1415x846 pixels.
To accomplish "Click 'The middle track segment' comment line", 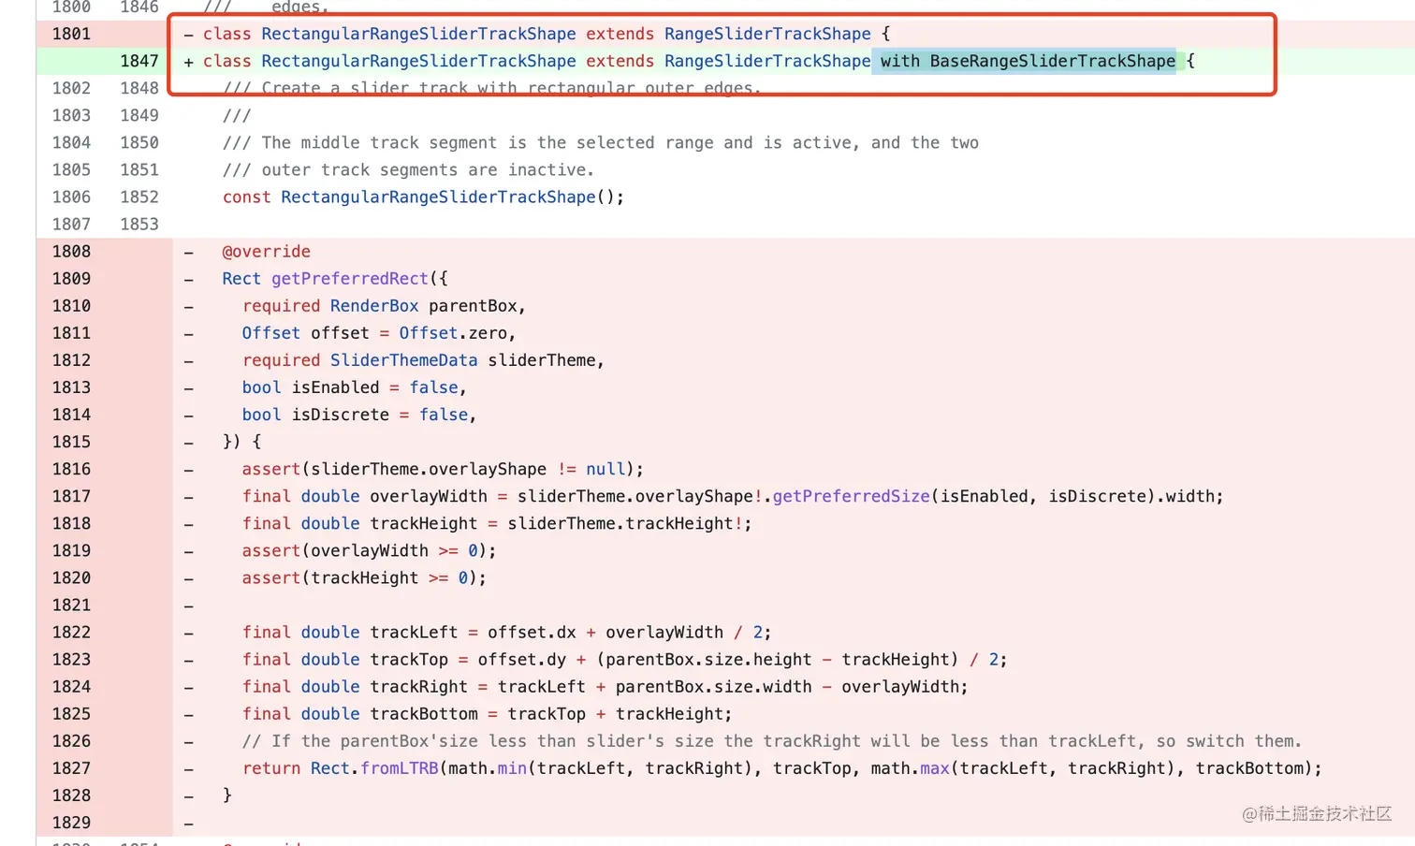I will 601,142.
